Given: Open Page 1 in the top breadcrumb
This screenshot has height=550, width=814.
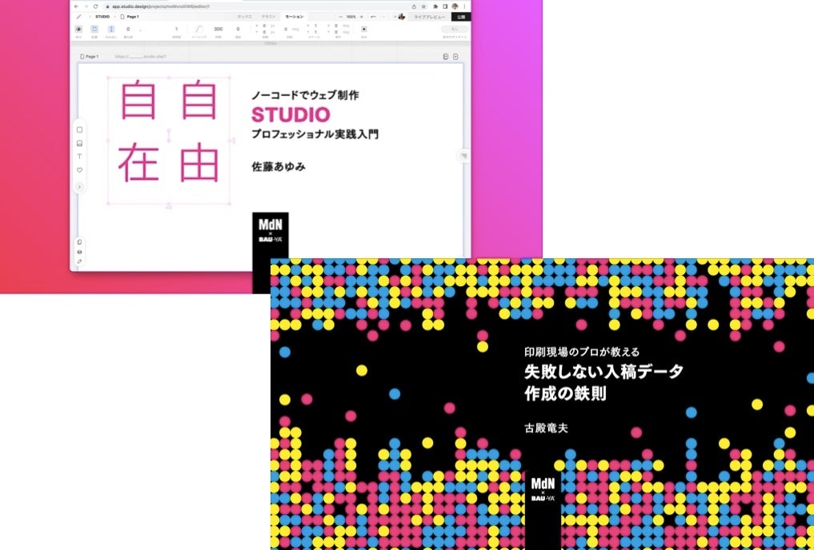Looking at the screenshot, I should (x=130, y=17).
